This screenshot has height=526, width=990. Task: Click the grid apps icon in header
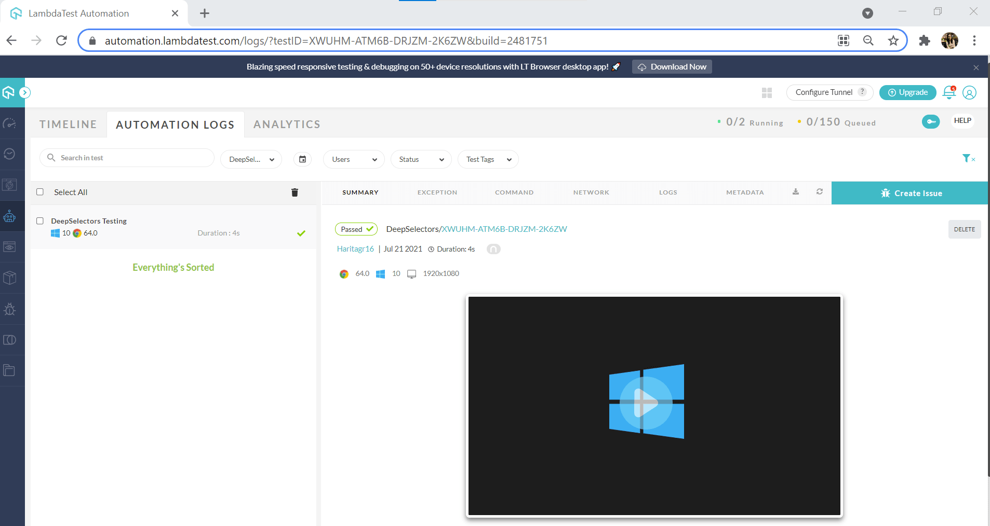pos(767,93)
